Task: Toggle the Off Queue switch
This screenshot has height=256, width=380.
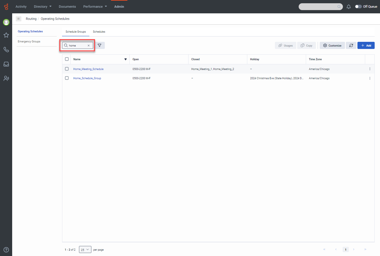Action: click(x=358, y=7)
